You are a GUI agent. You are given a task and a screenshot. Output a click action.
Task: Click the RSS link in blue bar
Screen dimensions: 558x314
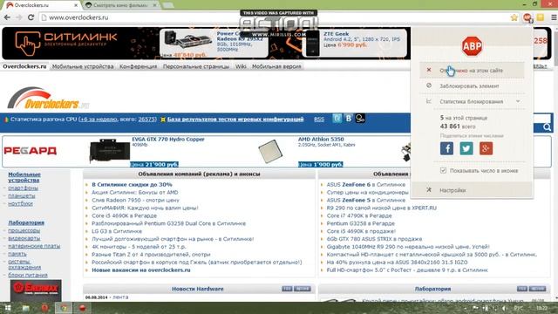(319, 119)
